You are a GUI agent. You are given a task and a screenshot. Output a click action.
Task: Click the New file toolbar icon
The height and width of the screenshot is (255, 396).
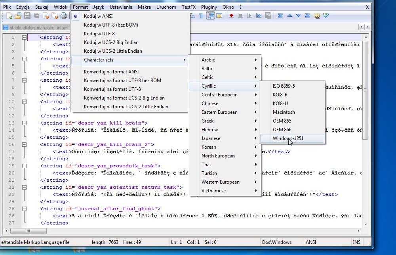click(10, 16)
